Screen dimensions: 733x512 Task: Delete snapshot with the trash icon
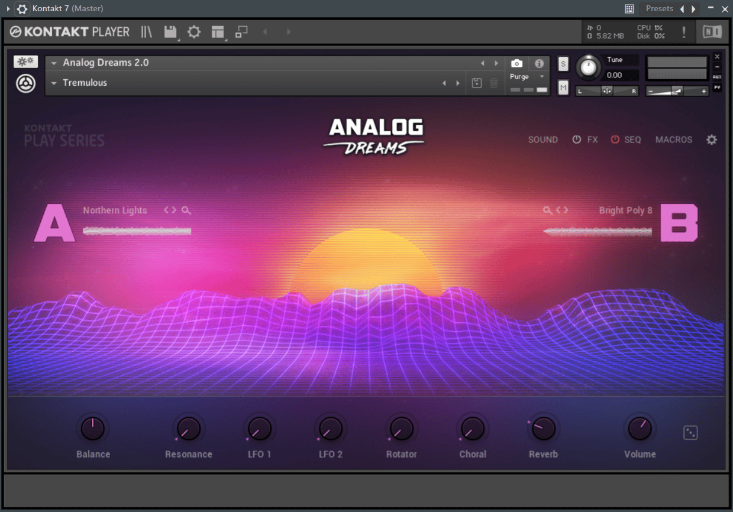point(494,83)
